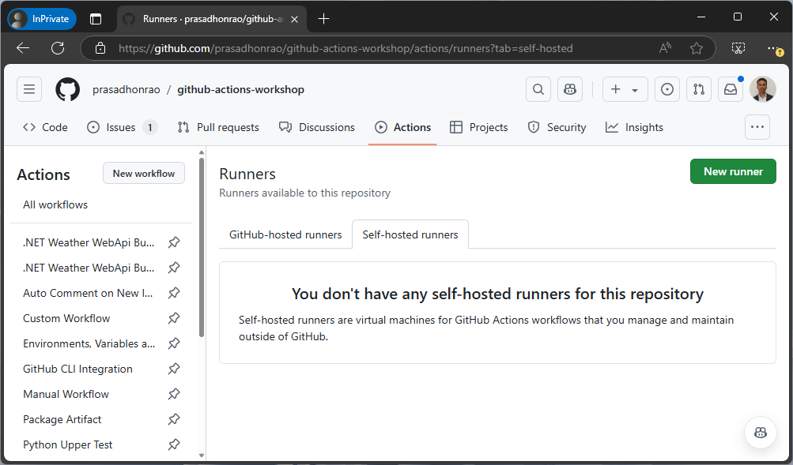Select All workflows in sidebar
This screenshot has width=793, height=465.
55,204
